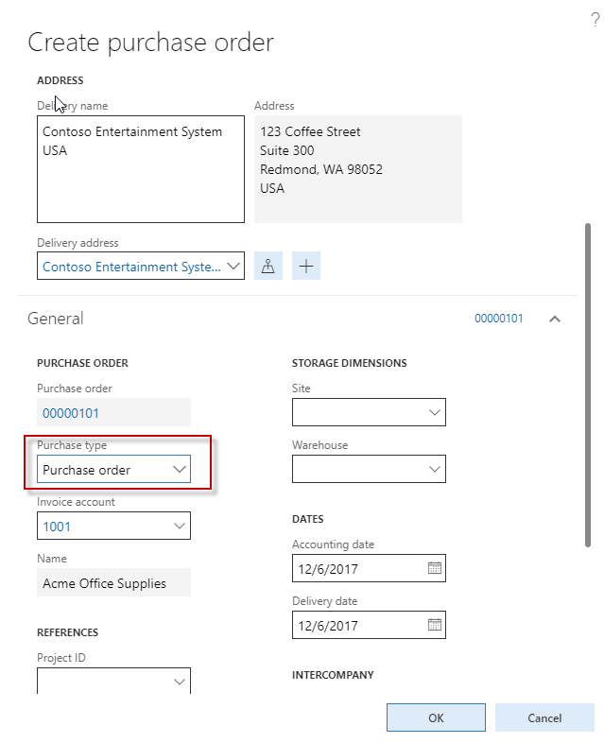Collapse the General section chevron
The width and height of the screenshot is (604, 743).
(x=555, y=320)
